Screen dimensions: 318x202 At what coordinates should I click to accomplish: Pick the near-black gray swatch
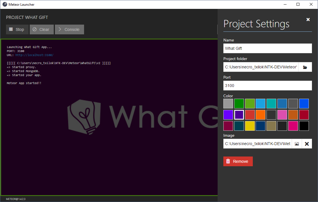coord(282,126)
